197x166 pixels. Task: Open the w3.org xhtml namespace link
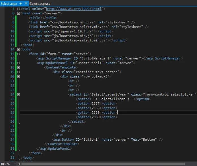(74, 9)
